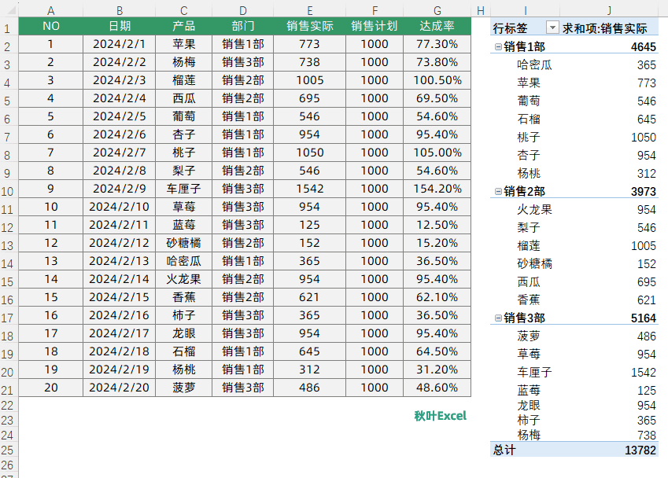
Task: Click the 总计 pivot label
Action: tap(504, 450)
